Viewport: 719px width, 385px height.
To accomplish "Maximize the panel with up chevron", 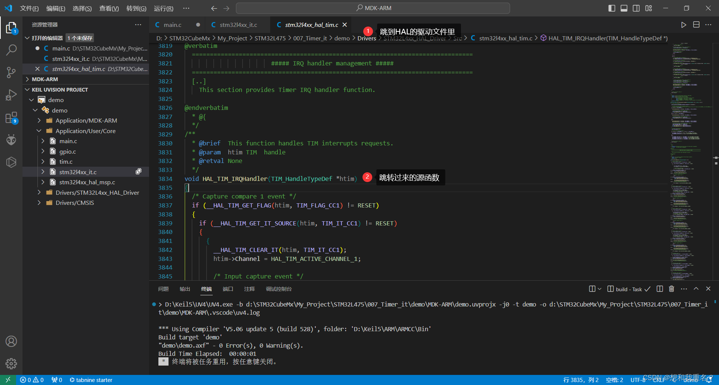I will pos(696,289).
